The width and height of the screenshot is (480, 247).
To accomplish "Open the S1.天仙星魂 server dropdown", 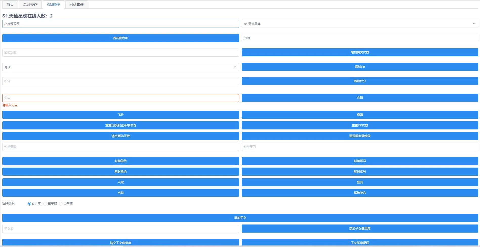I will point(360,24).
